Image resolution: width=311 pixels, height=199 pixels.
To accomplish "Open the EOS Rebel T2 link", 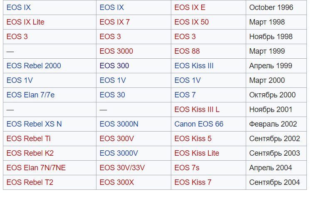I will 30,182.
